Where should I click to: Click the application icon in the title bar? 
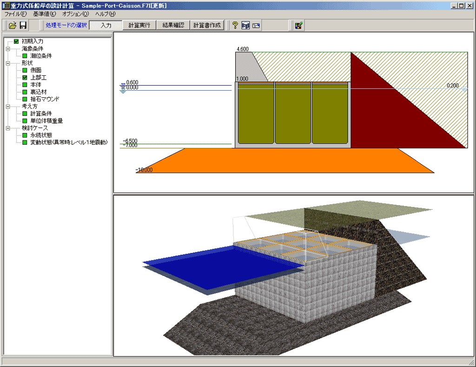6,6
